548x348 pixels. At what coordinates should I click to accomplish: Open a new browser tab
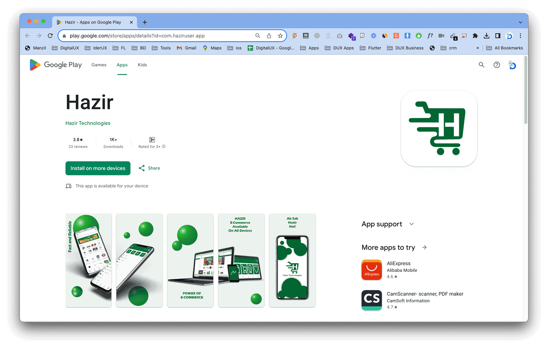coord(145,22)
